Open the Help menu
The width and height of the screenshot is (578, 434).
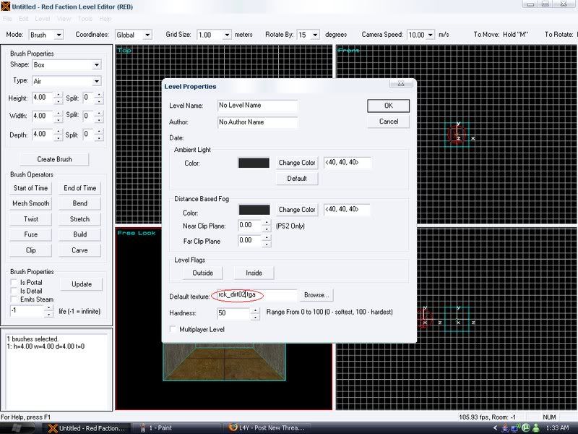click(x=105, y=19)
